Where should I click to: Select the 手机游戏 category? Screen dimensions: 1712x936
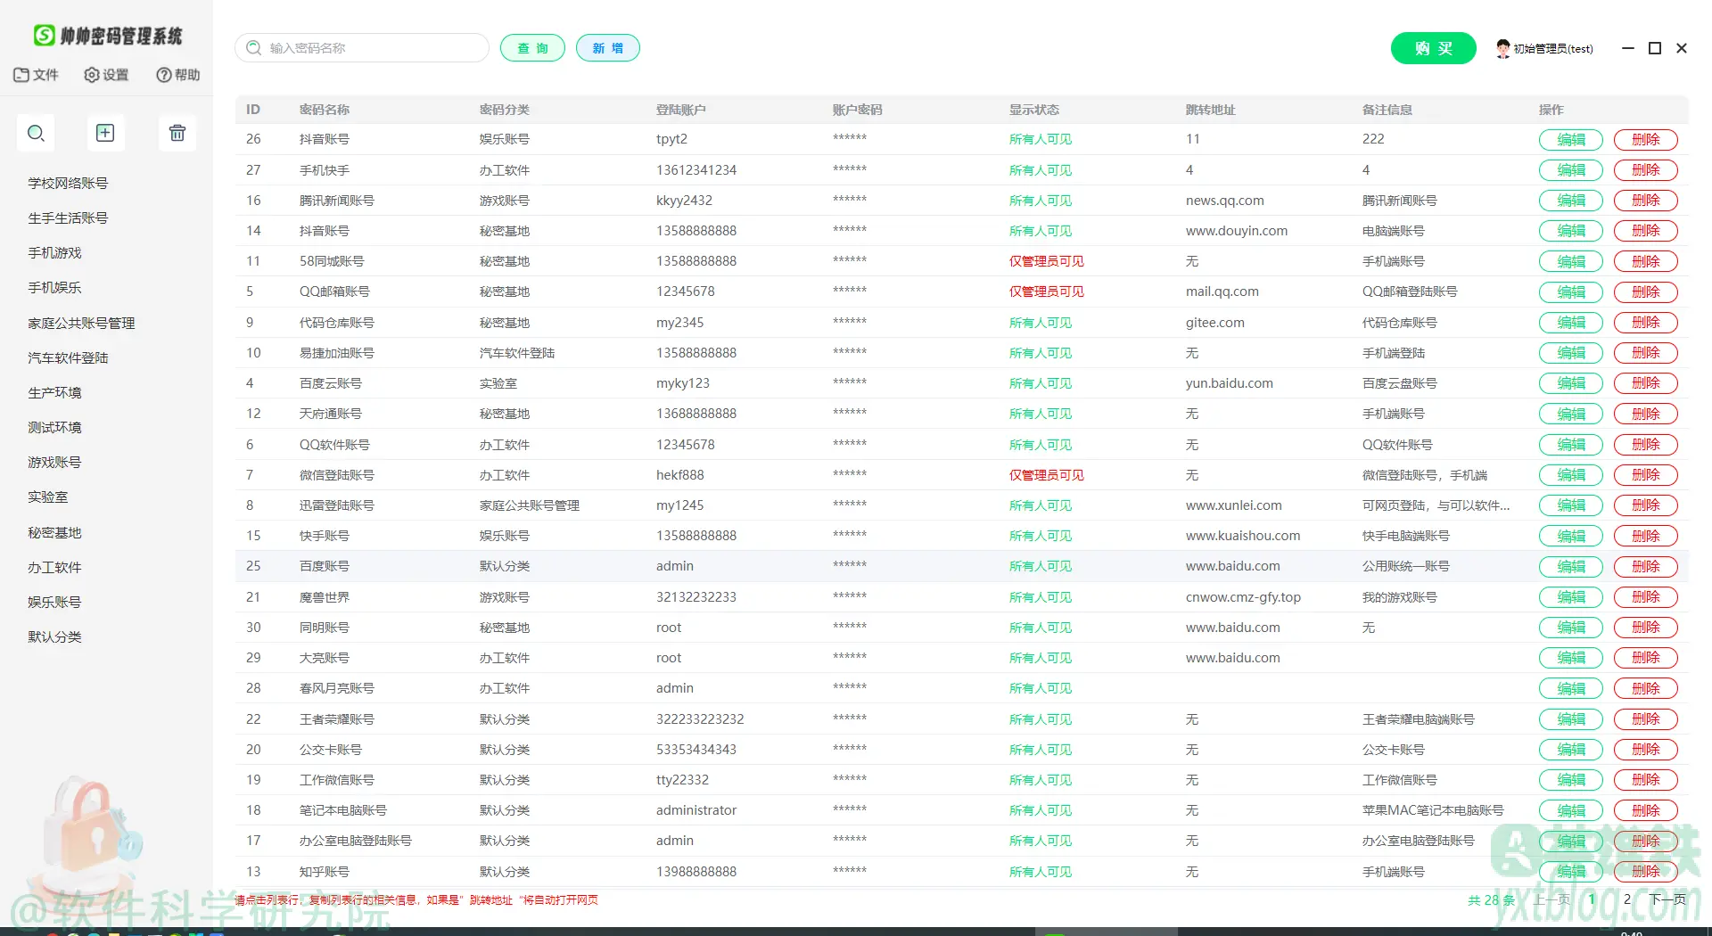pos(54,253)
